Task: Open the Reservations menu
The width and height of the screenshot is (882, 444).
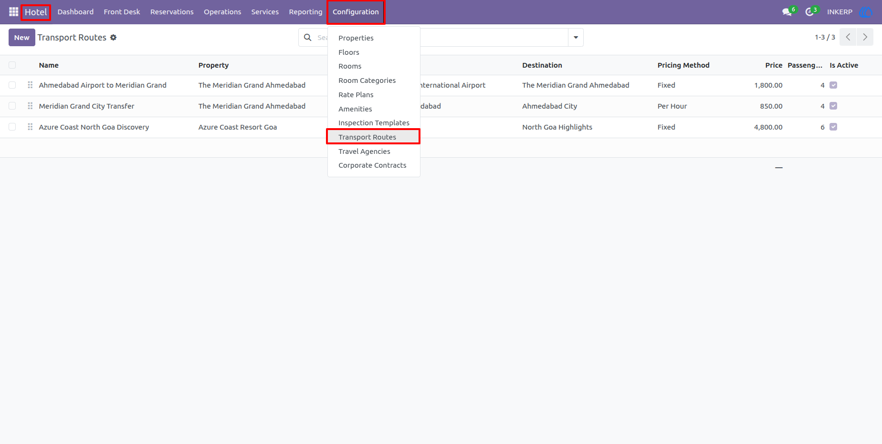Action: point(172,12)
